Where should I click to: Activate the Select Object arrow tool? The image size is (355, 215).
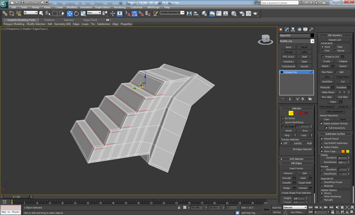[41, 13]
